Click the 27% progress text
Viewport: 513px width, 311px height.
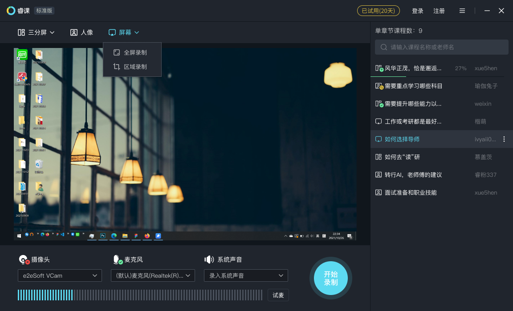460,68
